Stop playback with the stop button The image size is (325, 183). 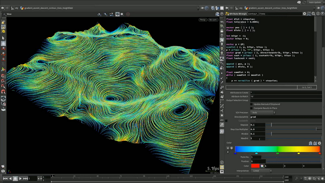15,178
